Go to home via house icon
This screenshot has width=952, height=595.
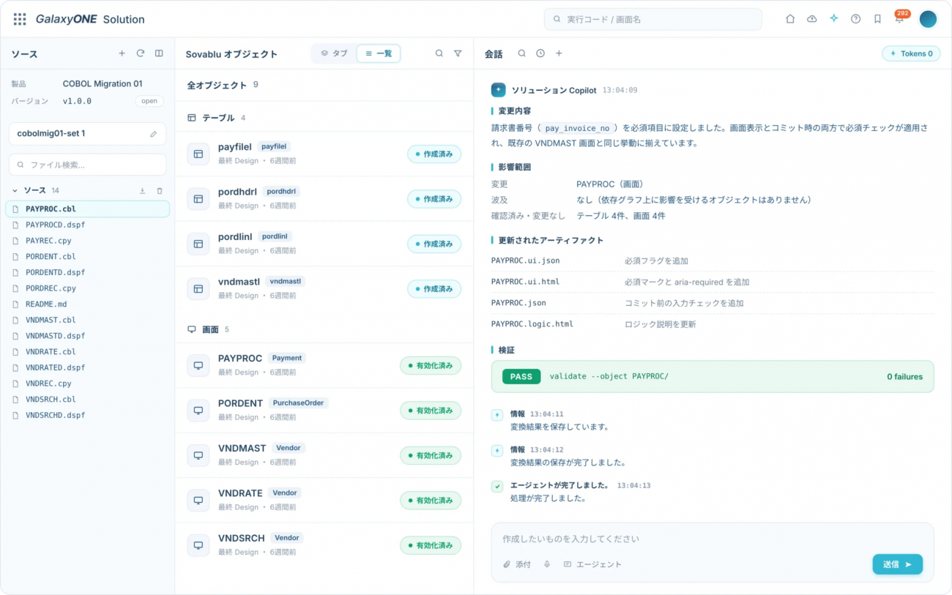point(790,19)
